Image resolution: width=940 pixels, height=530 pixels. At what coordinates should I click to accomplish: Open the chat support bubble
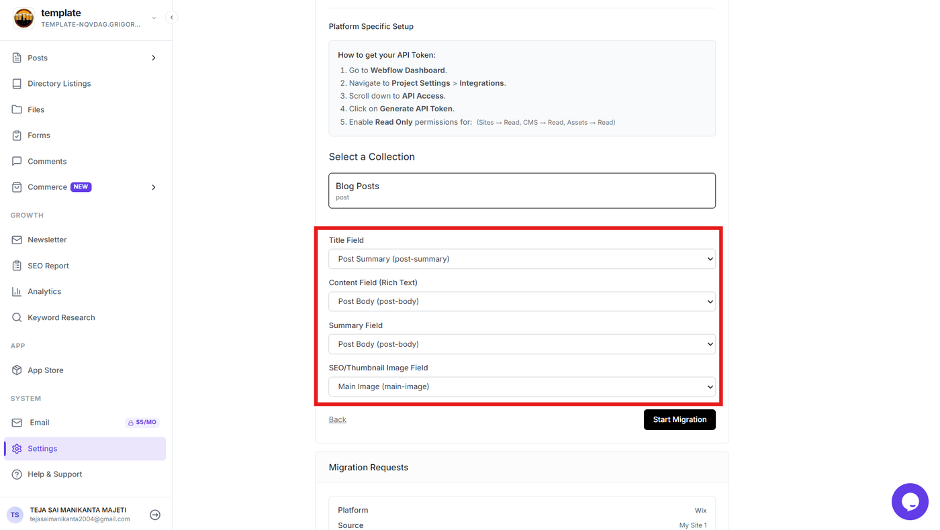click(910, 501)
